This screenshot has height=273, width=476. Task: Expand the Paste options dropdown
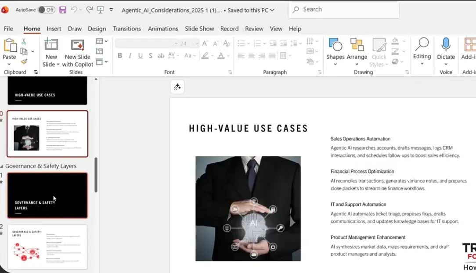[x=9, y=64]
